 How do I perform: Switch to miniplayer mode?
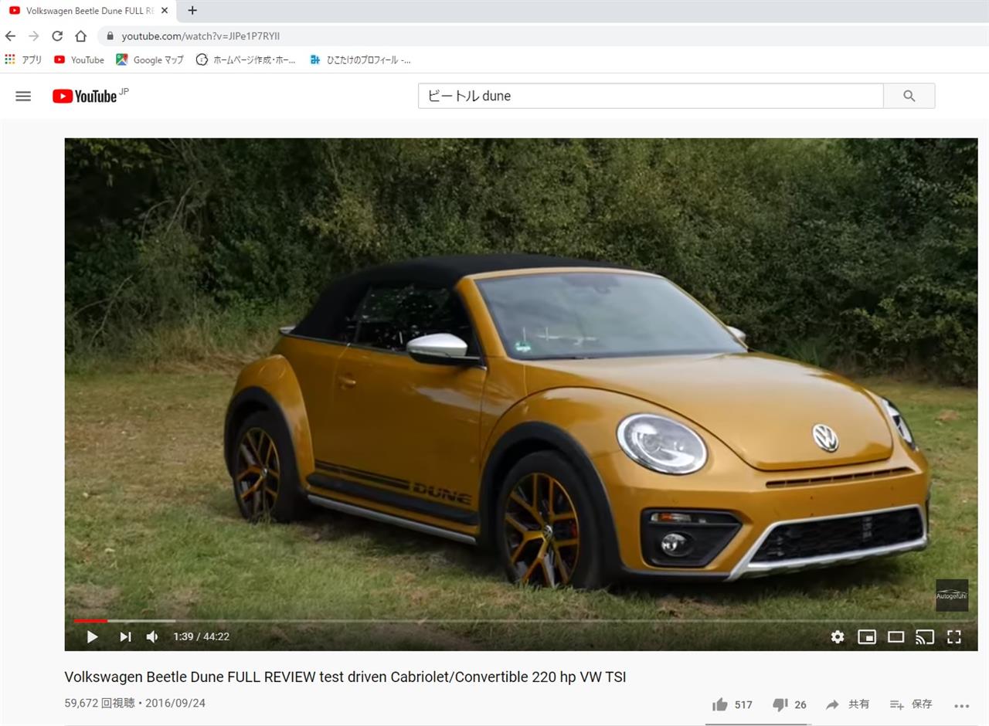867,636
